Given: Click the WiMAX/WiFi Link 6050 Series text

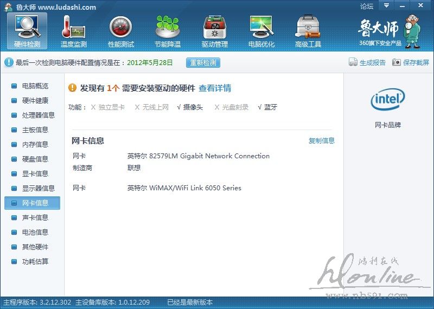Looking at the screenshot, I should (195, 188).
